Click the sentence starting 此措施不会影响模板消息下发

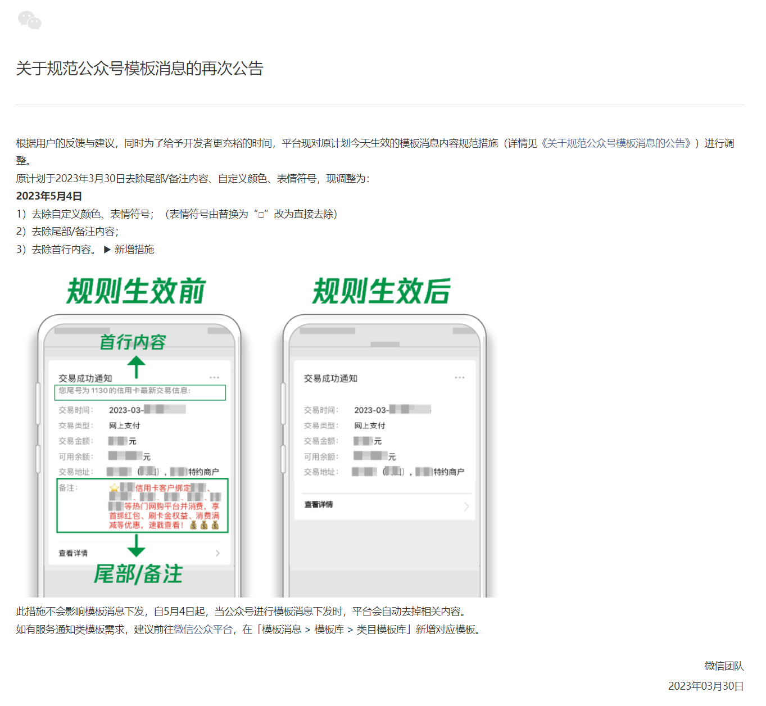(243, 612)
